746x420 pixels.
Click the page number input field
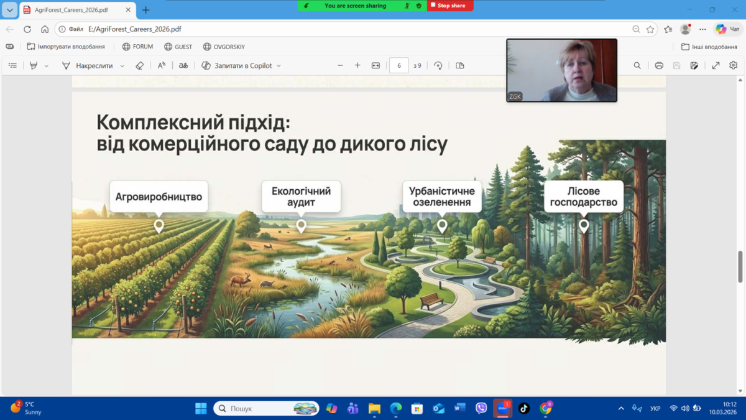398,65
